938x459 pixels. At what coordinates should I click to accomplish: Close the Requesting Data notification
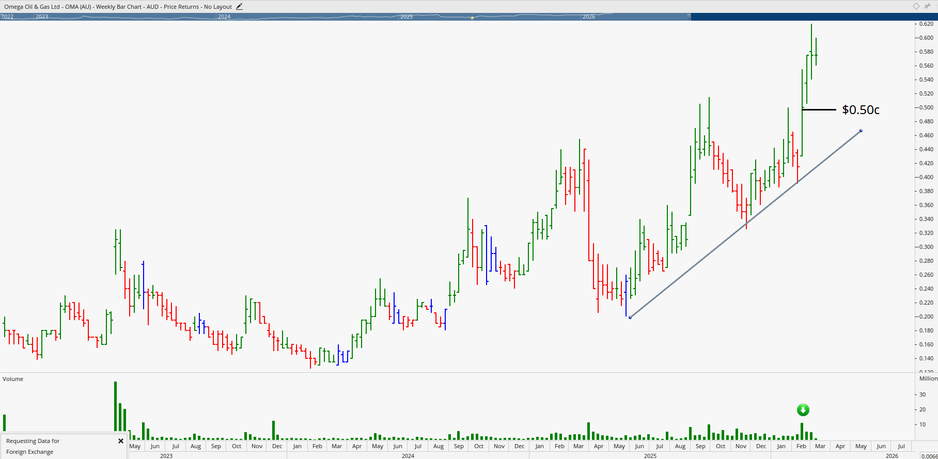pyautogui.click(x=121, y=441)
